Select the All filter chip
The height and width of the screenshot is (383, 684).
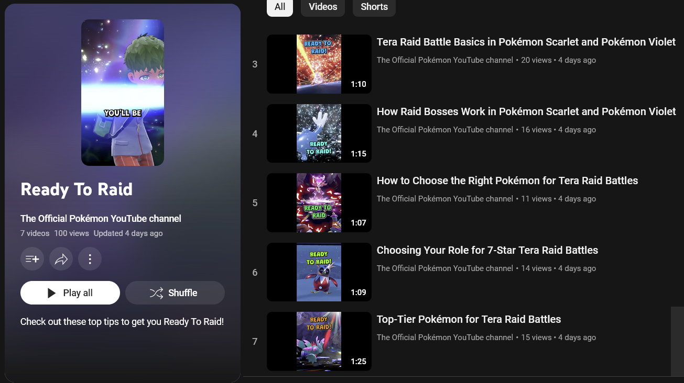(280, 7)
